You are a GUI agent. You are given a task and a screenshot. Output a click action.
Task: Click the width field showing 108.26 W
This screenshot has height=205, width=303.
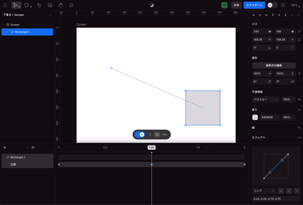click(262, 40)
